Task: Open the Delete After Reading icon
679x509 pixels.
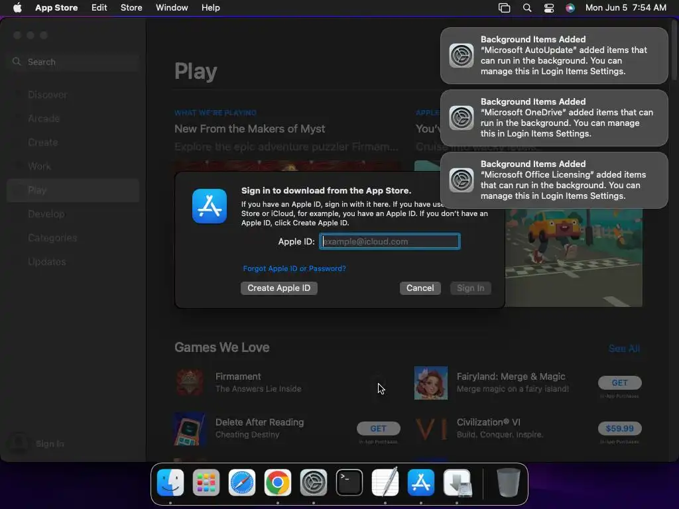Action: point(190,429)
